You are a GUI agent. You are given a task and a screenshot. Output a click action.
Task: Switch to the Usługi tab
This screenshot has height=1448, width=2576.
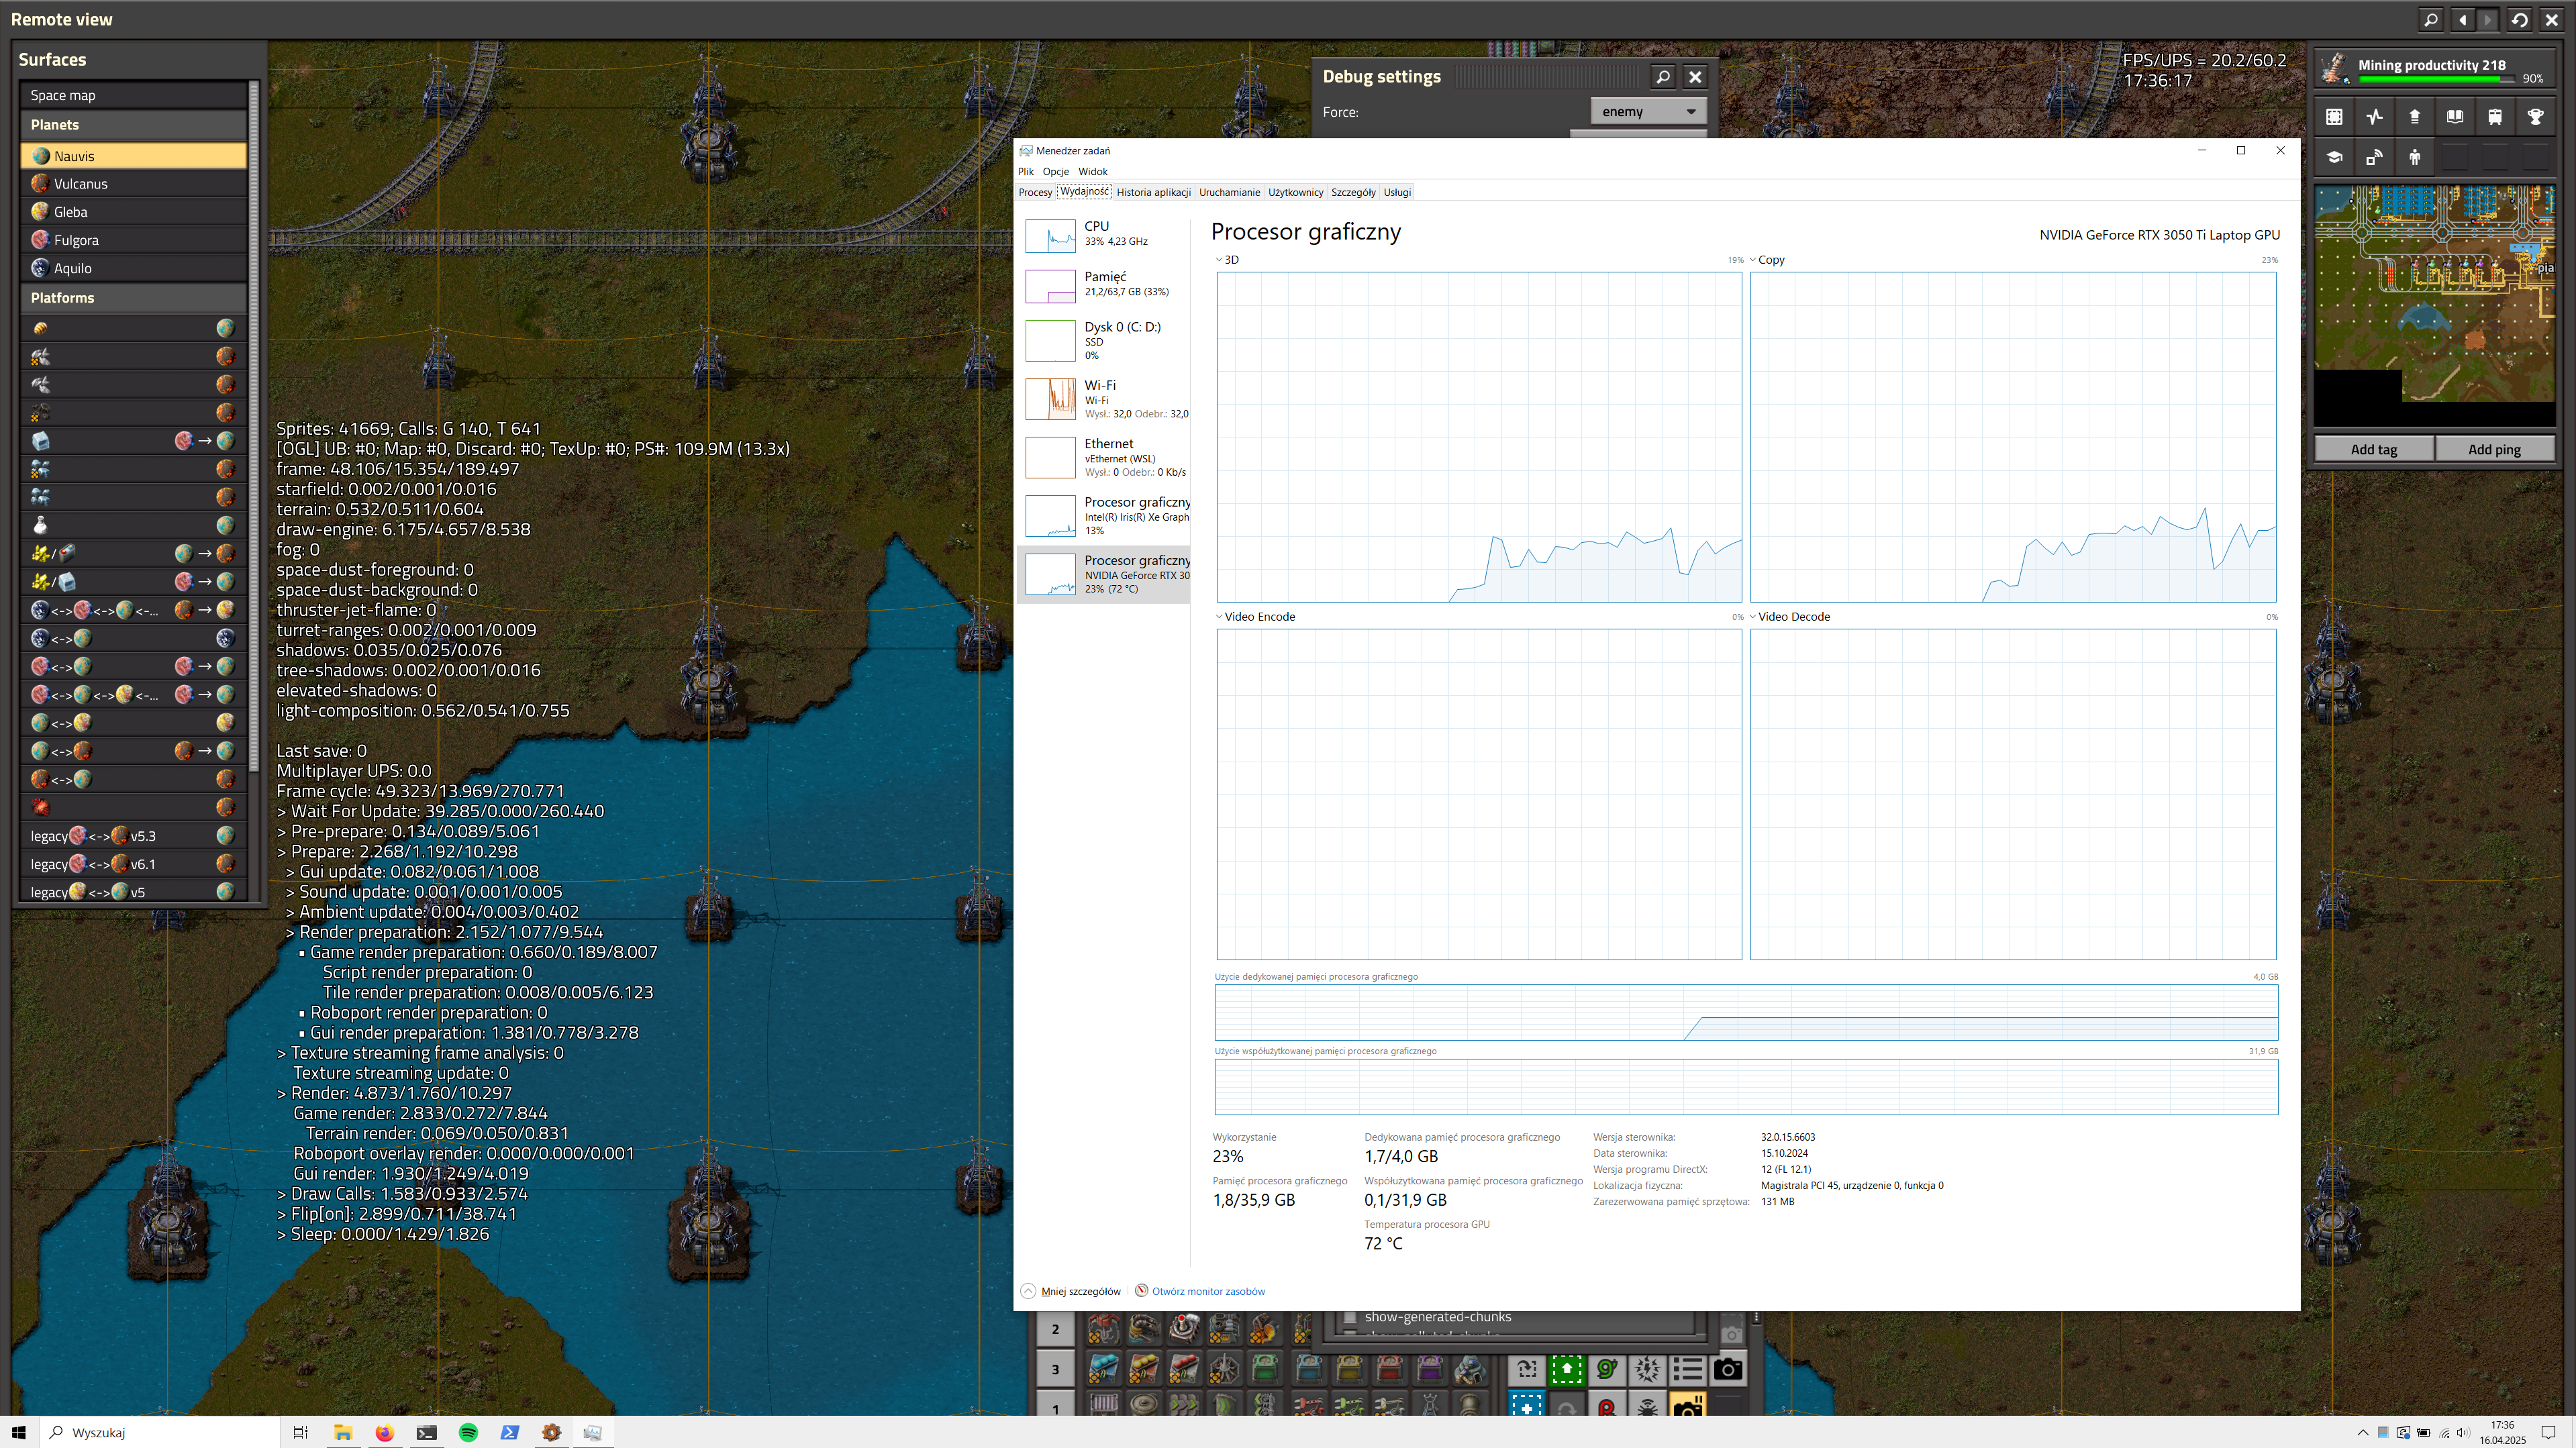pyautogui.click(x=1397, y=192)
